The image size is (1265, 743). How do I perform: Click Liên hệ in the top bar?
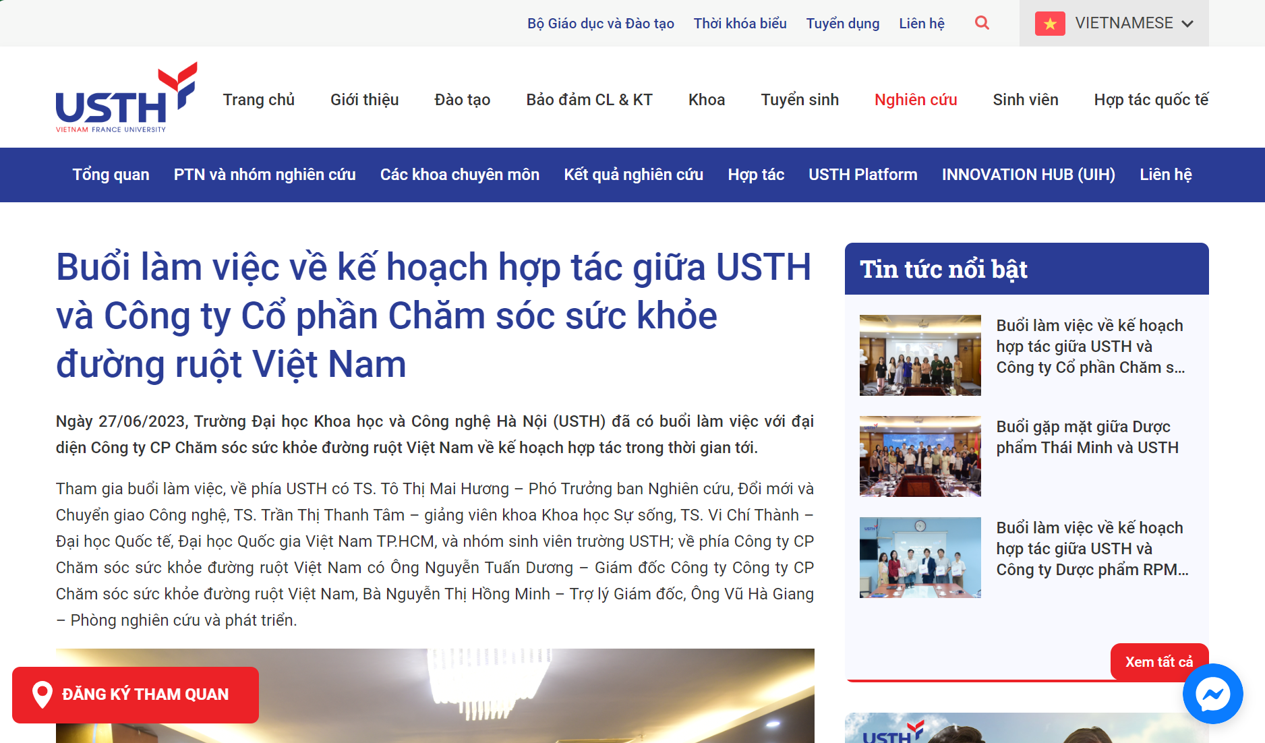tap(922, 24)
